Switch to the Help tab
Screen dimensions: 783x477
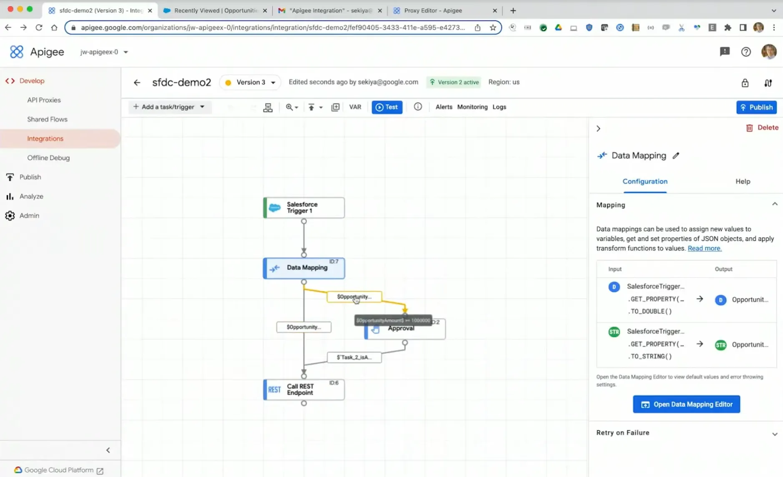742,181
